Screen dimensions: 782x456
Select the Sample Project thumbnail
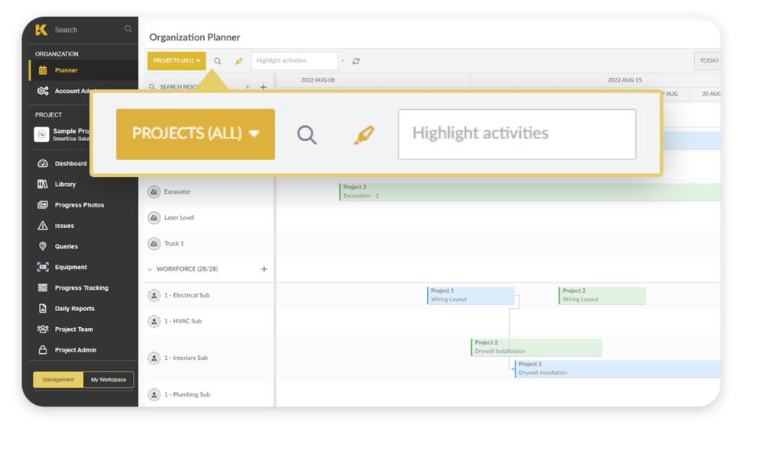[x=41, y=134]
